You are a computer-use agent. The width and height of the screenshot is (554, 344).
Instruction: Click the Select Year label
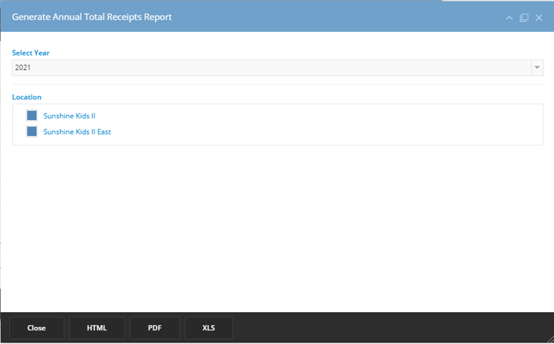pyautogui.click(x=31, y=53)
